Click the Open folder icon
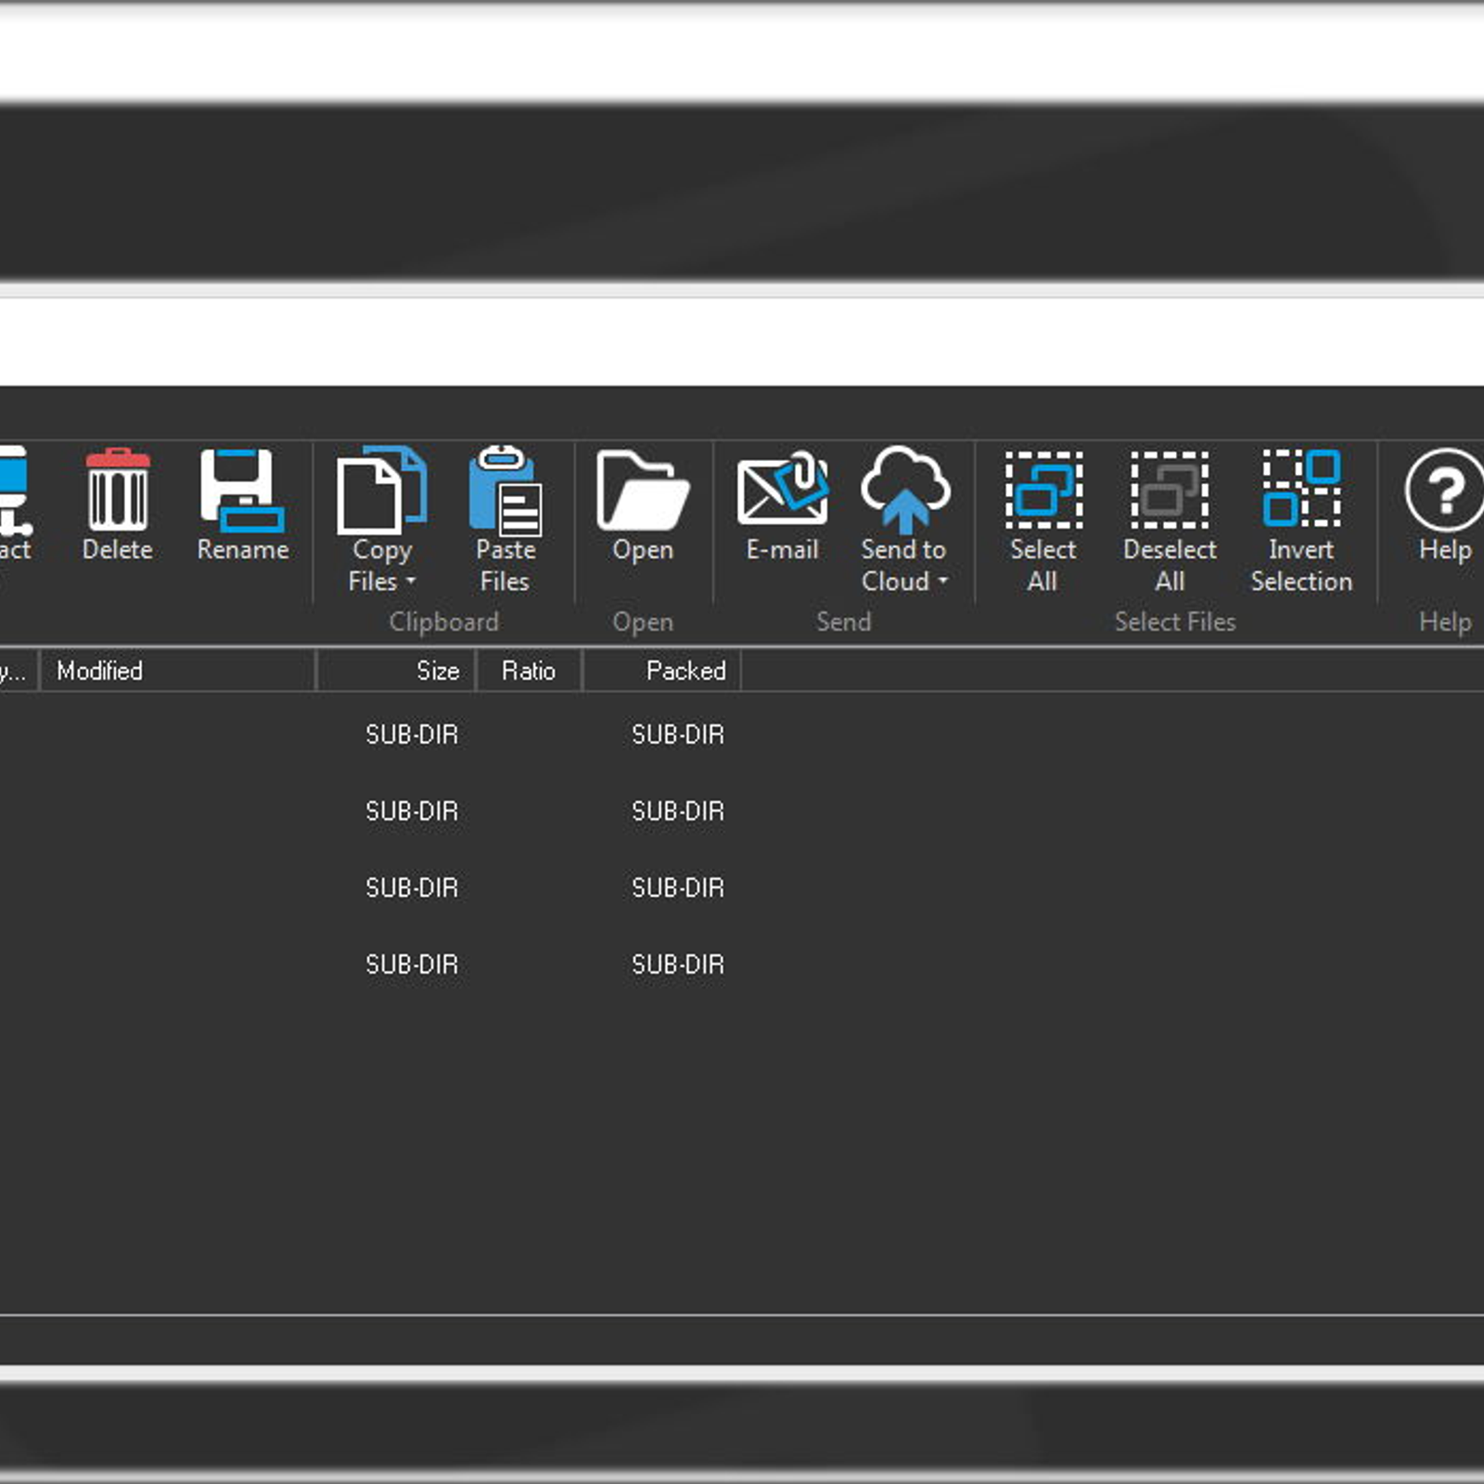Image resolution: width=1484 pixels, height=1484 pixels. click(642, 490)
